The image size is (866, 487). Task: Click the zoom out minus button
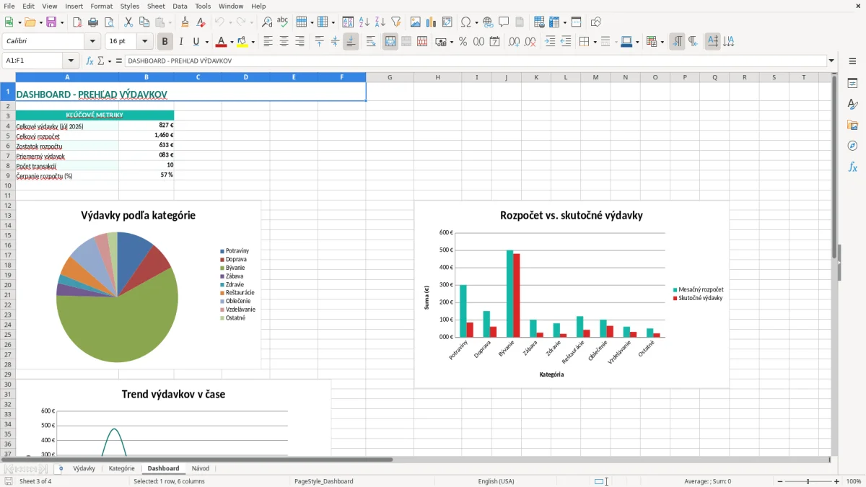coord(779,481)
